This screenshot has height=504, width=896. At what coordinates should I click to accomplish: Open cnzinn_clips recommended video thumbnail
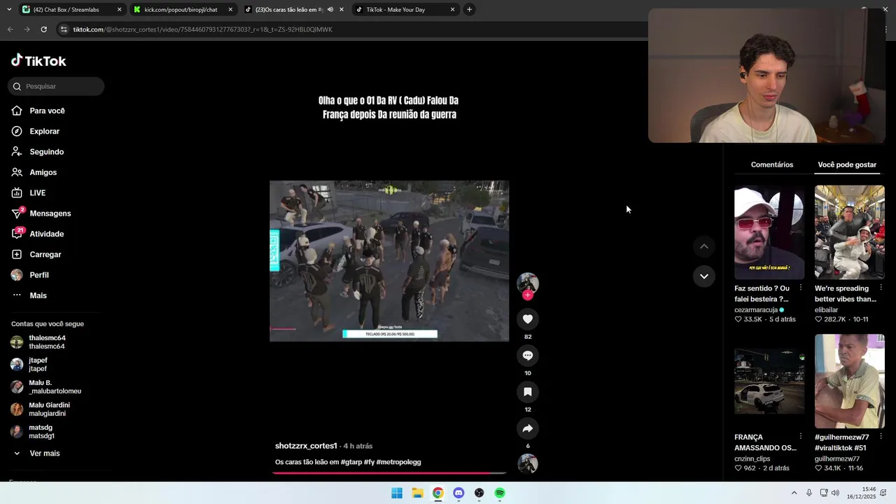[x=769, y=381]
